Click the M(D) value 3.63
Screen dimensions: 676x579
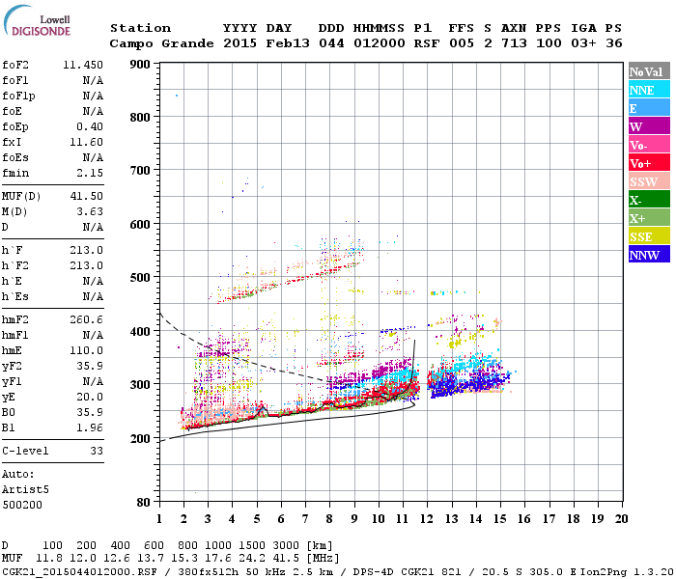click(90, 211)
